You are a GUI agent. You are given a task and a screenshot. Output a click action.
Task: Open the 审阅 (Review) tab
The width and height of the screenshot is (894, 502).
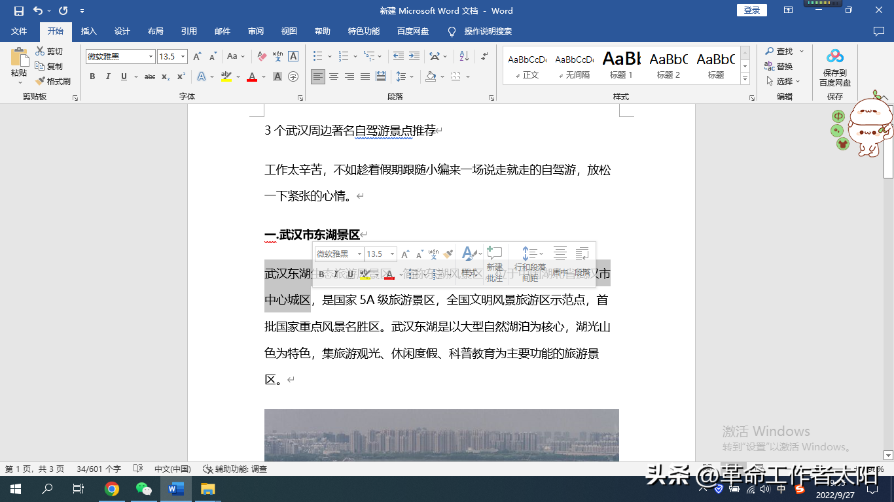point(256,31)
